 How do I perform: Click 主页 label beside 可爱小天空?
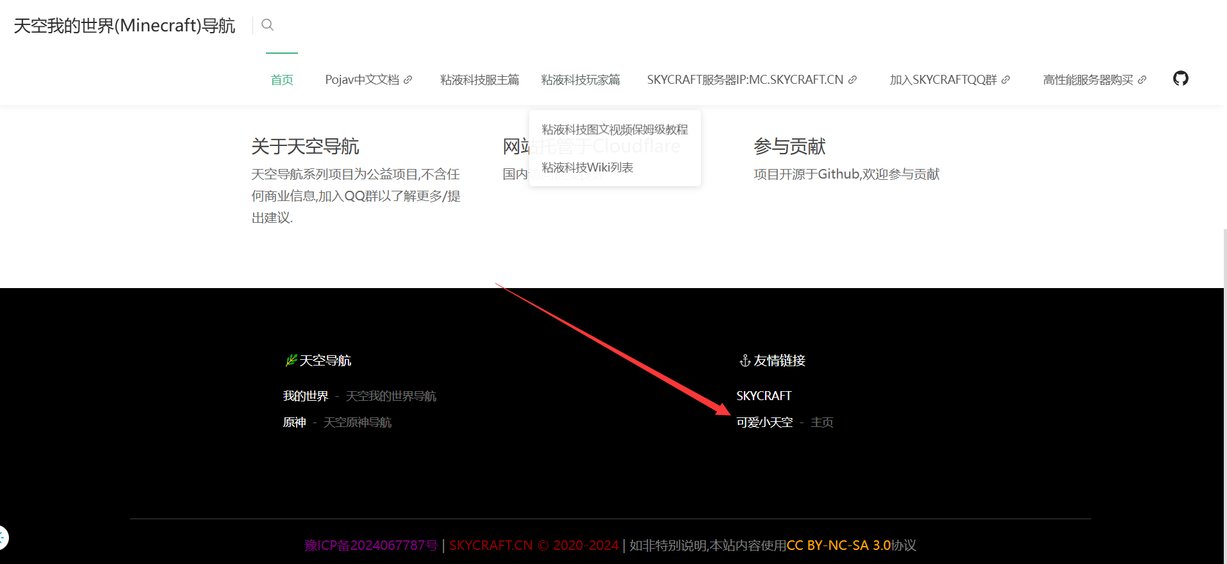point(822,423)
